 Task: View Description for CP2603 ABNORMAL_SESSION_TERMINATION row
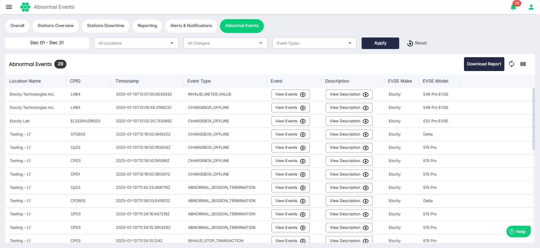coord(349,201)
